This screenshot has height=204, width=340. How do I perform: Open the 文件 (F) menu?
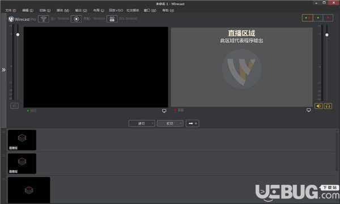pyautogui.click(x=11, y=10)
